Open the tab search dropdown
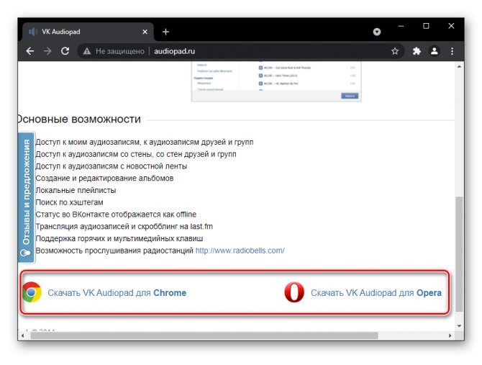The height and width of the screenshot is (365, 482). [x=377, y=32]
